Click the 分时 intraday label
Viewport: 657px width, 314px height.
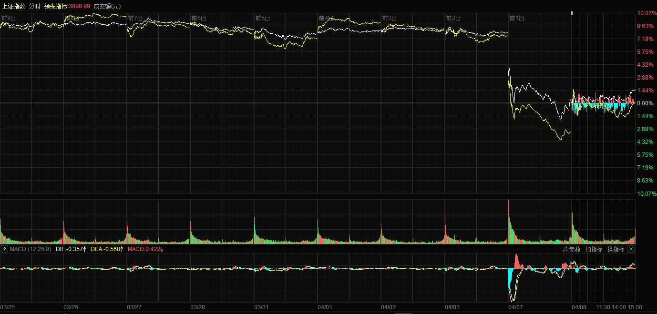click(x=35, y=6)
